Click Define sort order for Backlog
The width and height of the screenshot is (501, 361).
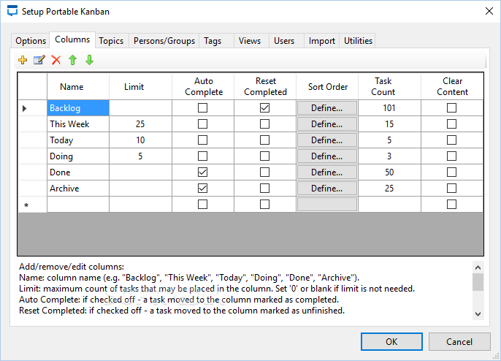327,108
